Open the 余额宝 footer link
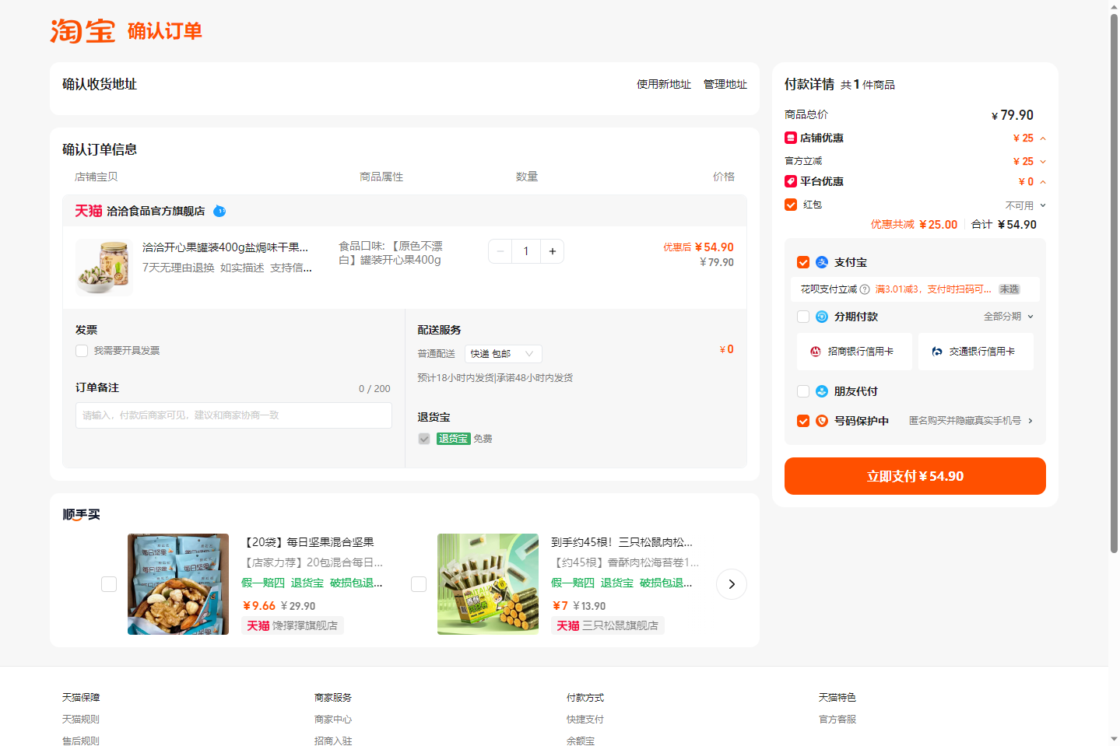Viewport: 1120px width, 746px height. coord(581,741)
